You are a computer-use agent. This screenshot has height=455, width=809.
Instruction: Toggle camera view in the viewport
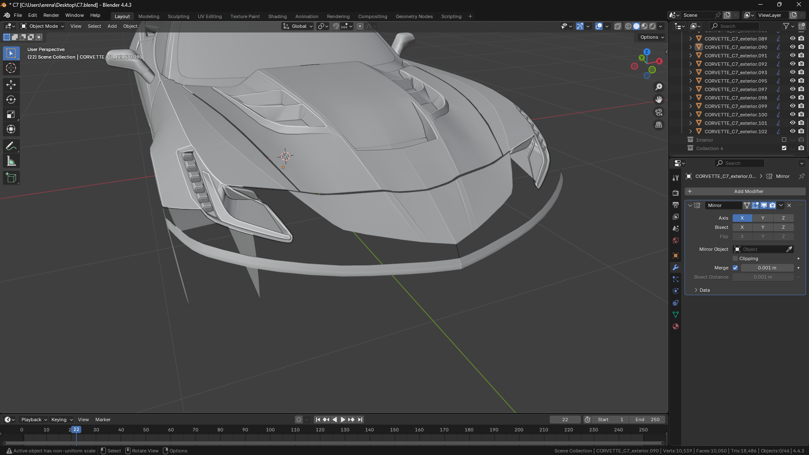658,112
